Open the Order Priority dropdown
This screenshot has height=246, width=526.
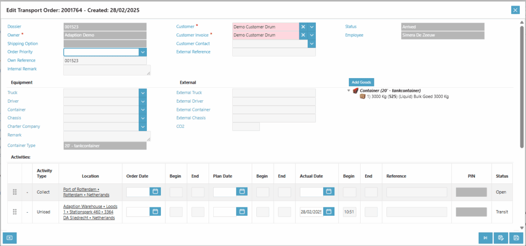(143, 52)
